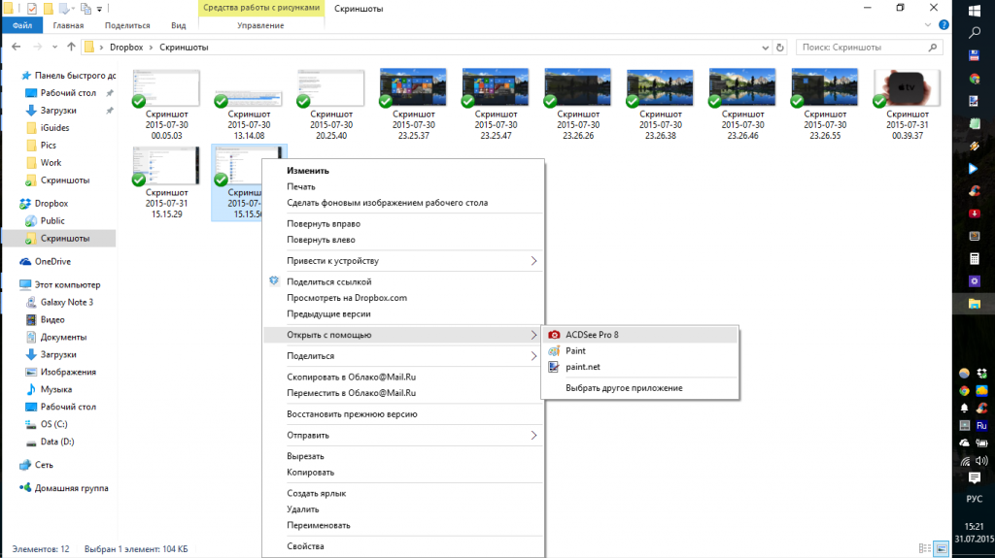Screen dimensions: 995x558
Task: Choose 'Свойства' in the context menu
Action: (305, 546)
